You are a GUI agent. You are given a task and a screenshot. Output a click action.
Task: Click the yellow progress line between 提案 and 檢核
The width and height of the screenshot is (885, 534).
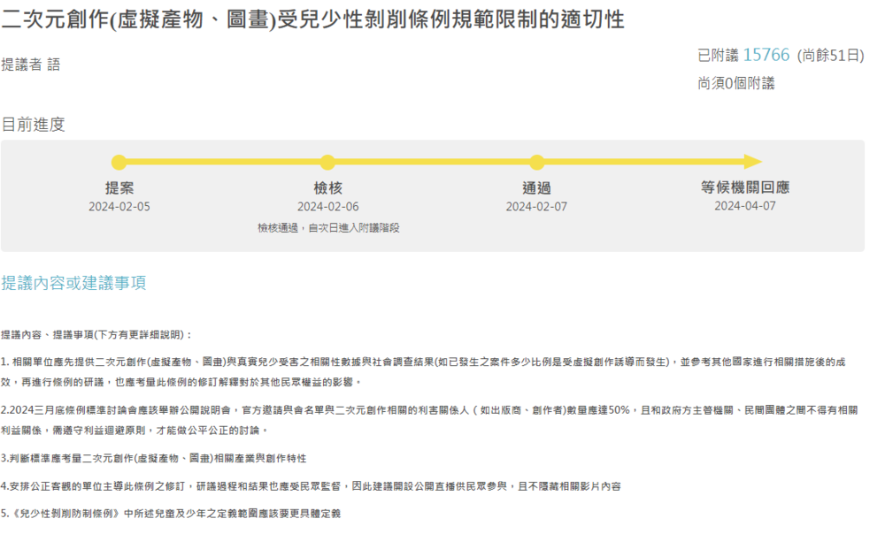coord(223,163)
